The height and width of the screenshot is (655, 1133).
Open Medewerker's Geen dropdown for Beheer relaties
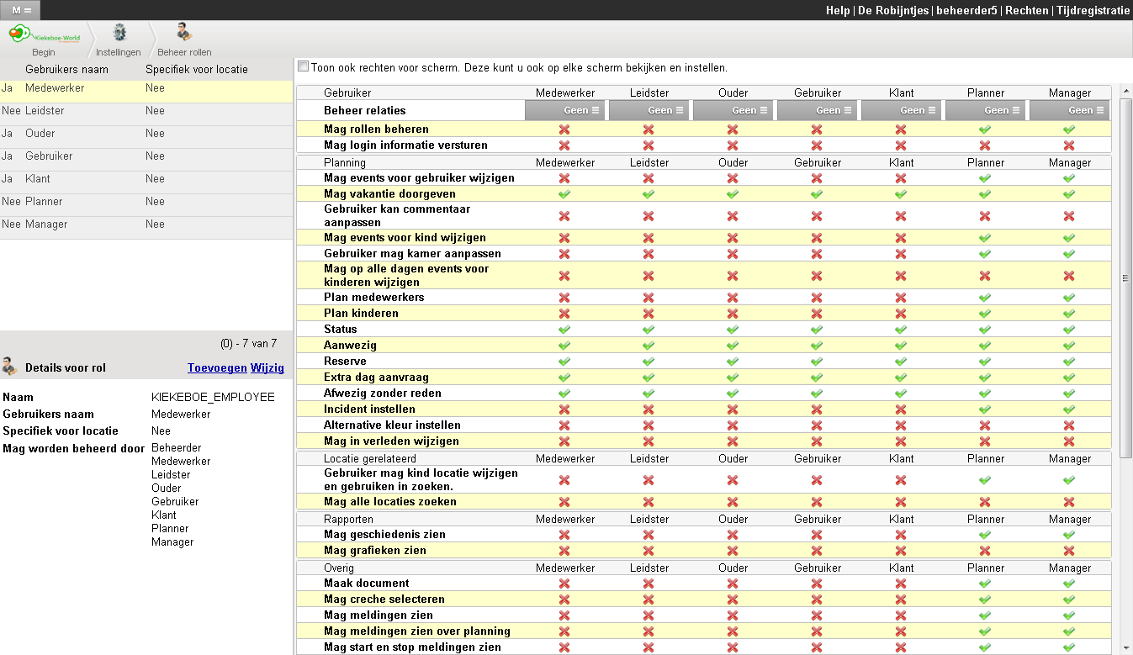[564, 110]
